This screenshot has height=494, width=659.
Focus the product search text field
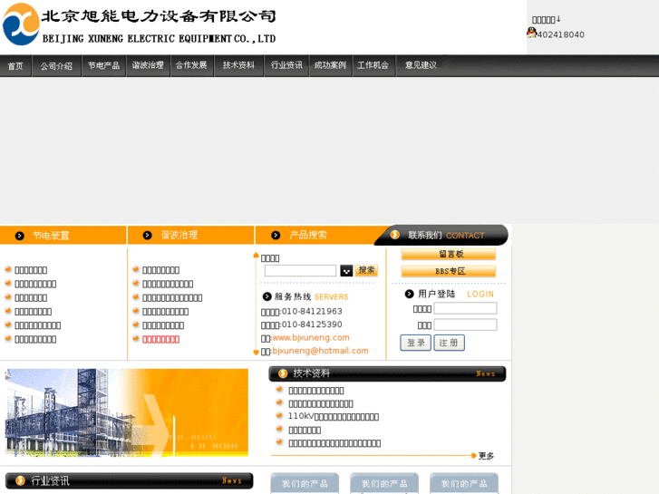pos(301,270)
